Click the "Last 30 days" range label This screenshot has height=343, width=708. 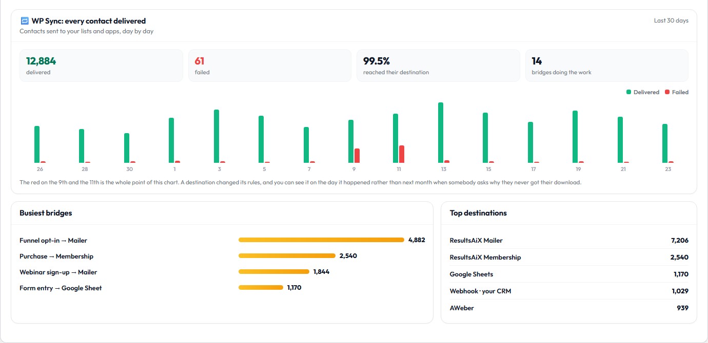(x=671, y=21)
